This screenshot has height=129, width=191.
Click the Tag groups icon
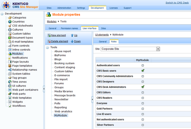click(x=10, y=78)
